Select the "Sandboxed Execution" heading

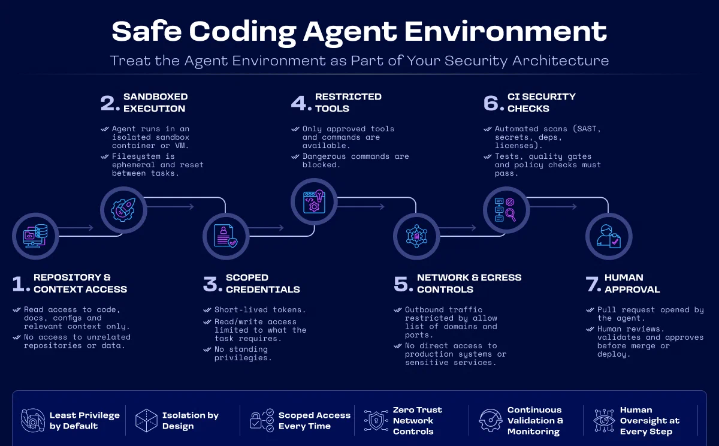[155, 103]
